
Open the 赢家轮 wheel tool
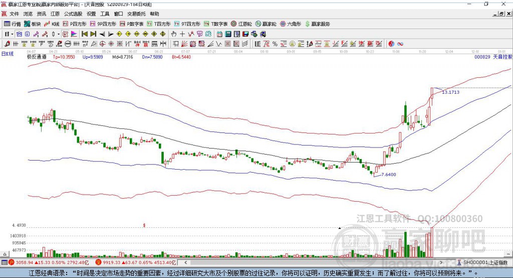pyautogui.click(x=266, y=24)
